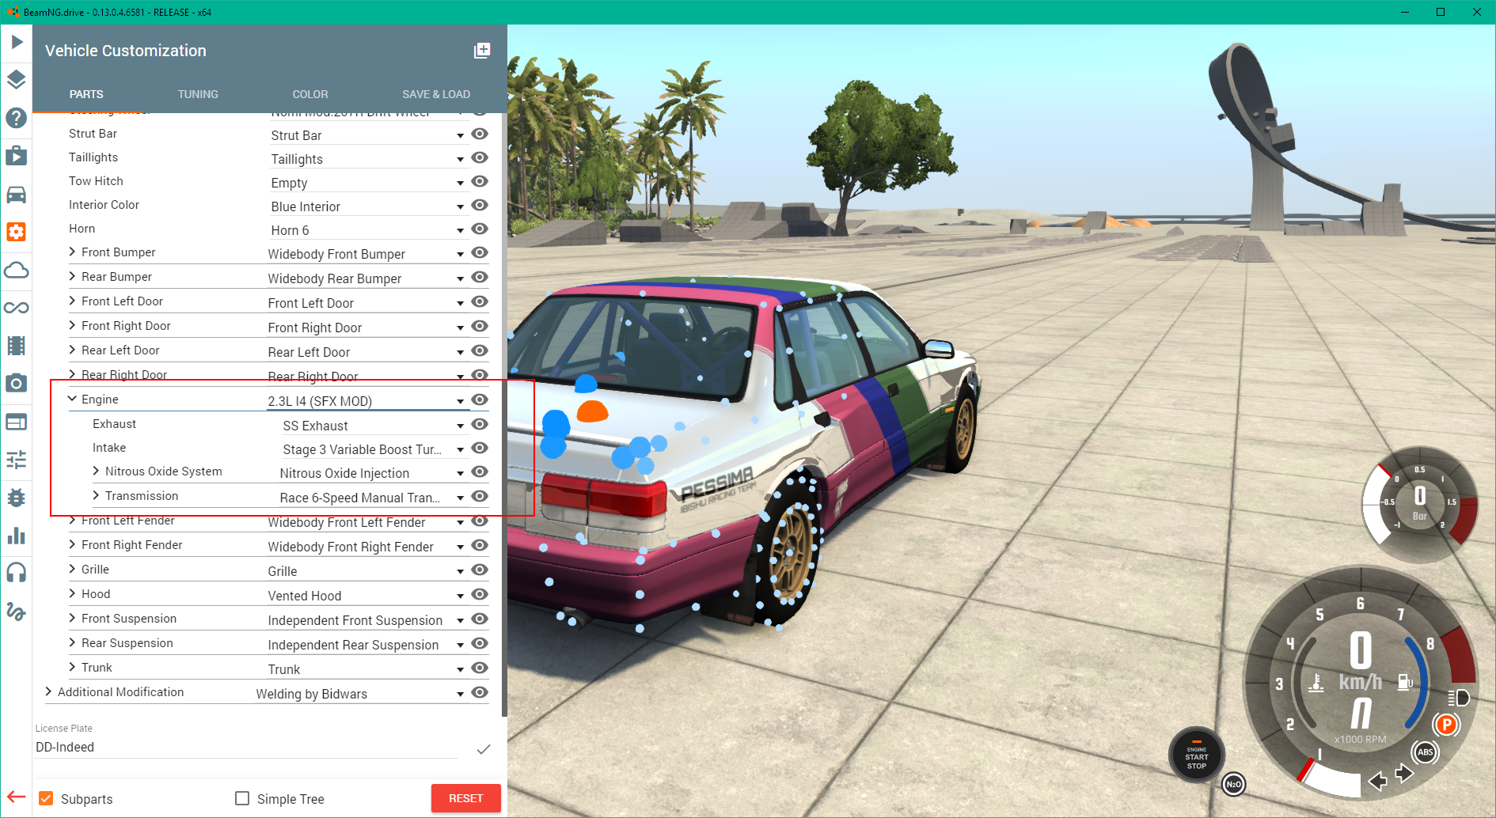Click the ABS indicator on the gauge

[1426, 752]
